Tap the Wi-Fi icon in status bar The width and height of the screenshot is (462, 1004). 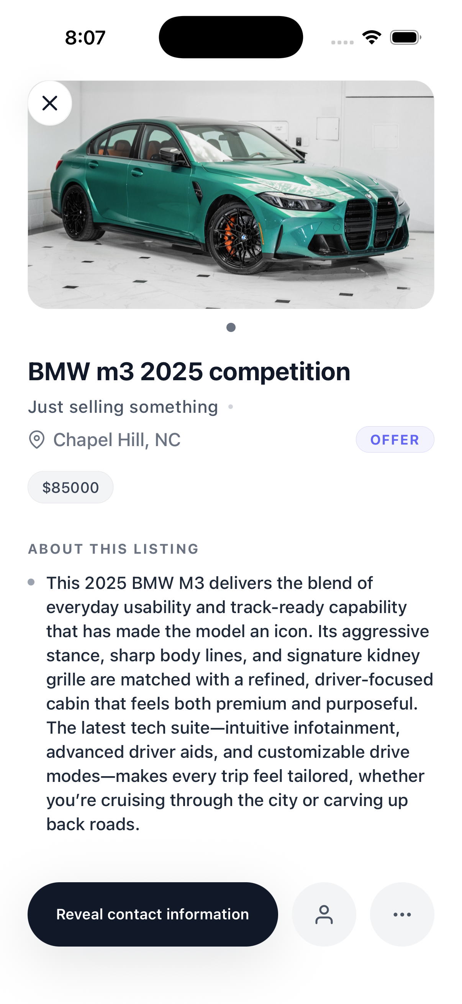[x=372, y=38]
